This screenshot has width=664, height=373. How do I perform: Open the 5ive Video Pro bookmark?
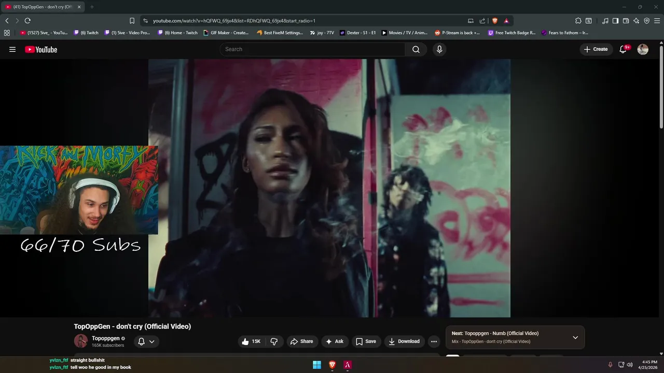pyautogui.click(x=127, y=33)
